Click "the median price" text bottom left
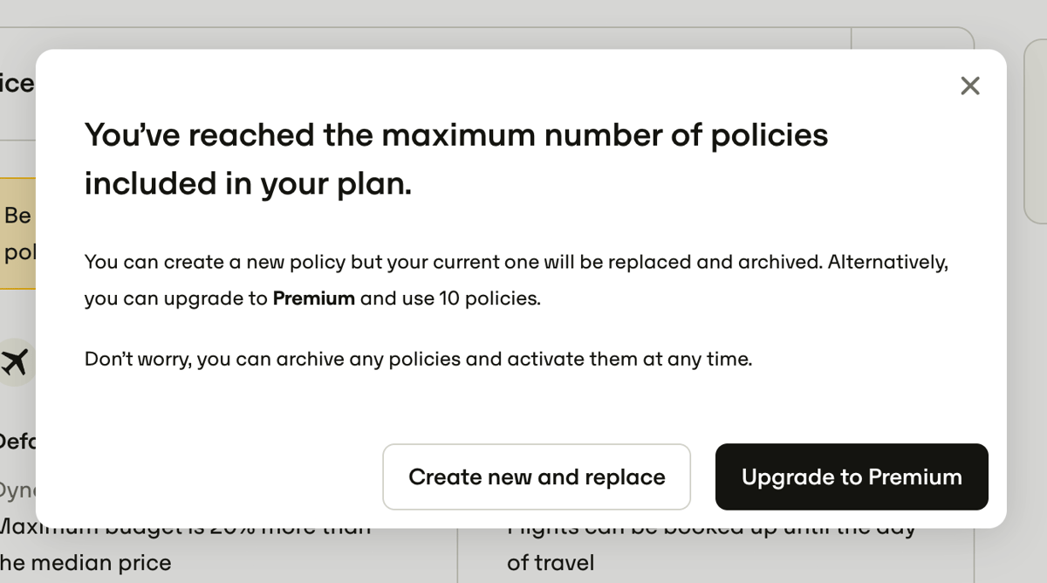 coord(86,563)
